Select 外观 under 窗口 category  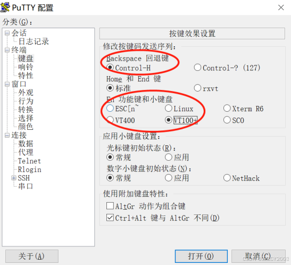(x=26, y=93)
